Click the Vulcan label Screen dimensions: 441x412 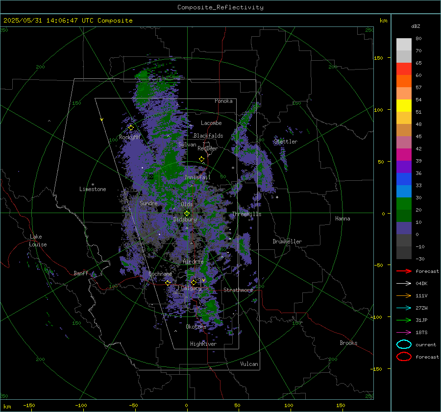click(x=249, y=364)
